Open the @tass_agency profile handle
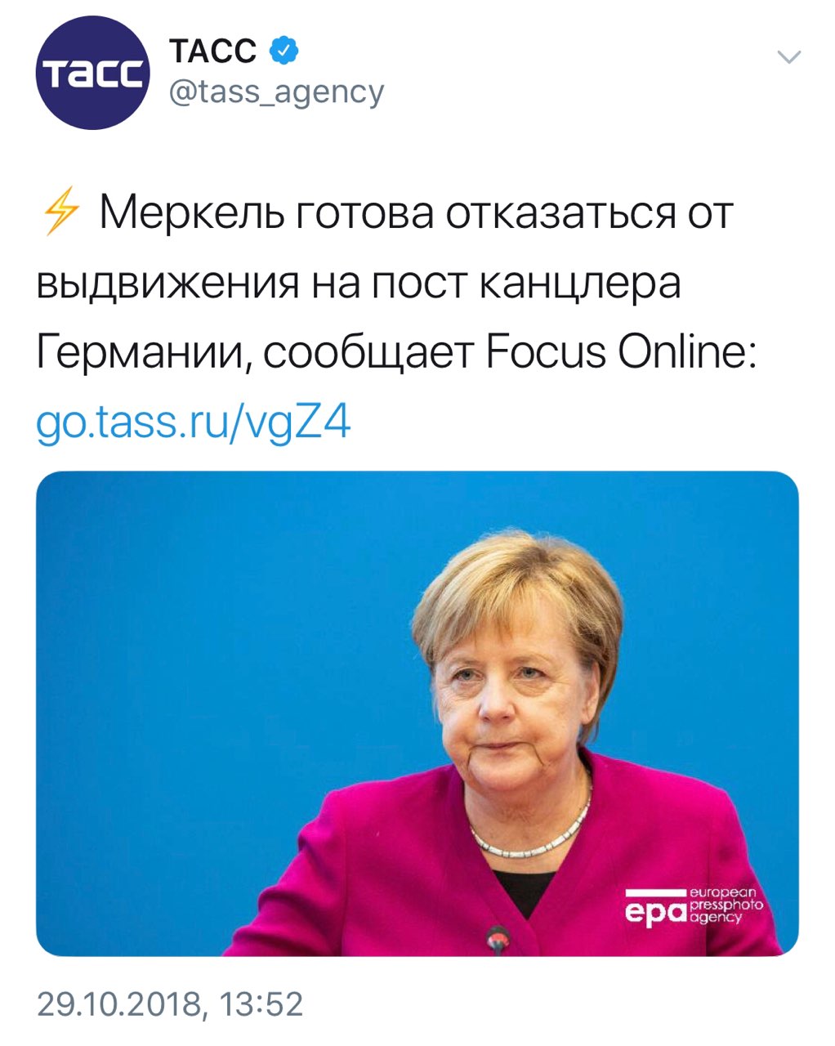Image resolution: width=835 pixels, height=1046 pixels. click(276, 92)
